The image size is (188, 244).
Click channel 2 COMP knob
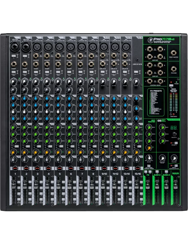click(x=25, y=90)
